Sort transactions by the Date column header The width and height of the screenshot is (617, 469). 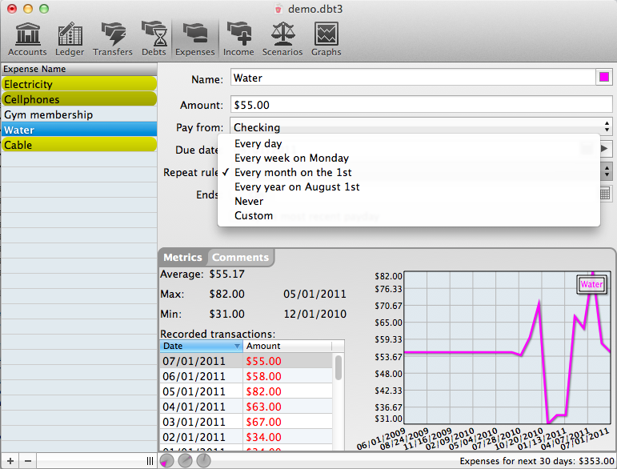coord(201,346)
